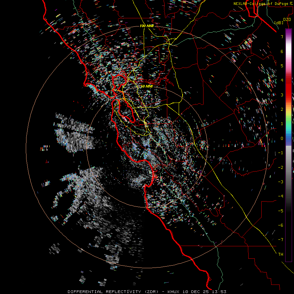Click the 5 label on the color scale

(x=282, y=66)
